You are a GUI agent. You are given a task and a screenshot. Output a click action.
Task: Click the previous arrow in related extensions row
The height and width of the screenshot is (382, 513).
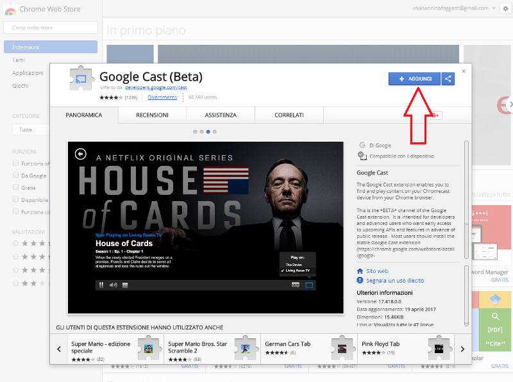pos(59,349)
